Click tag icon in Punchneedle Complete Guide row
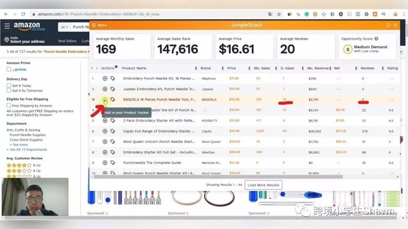This screenshot has width=408, height=229. (x=113, y=162)
